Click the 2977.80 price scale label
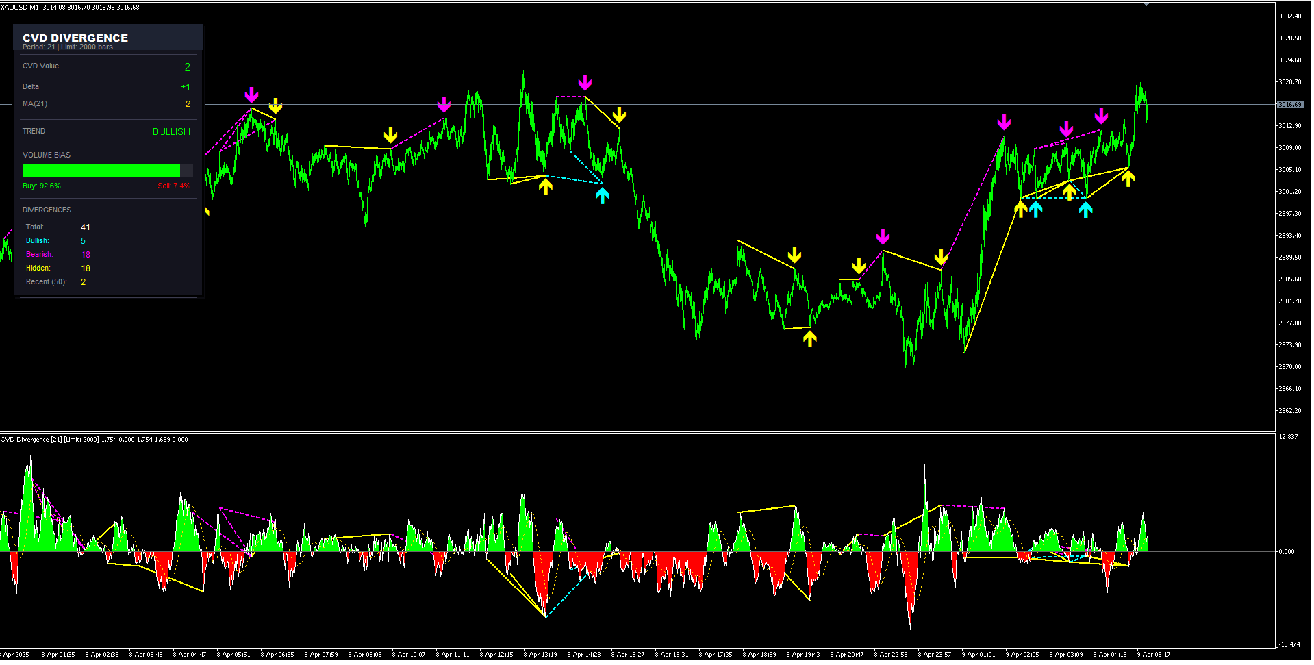 [1291, 323]
